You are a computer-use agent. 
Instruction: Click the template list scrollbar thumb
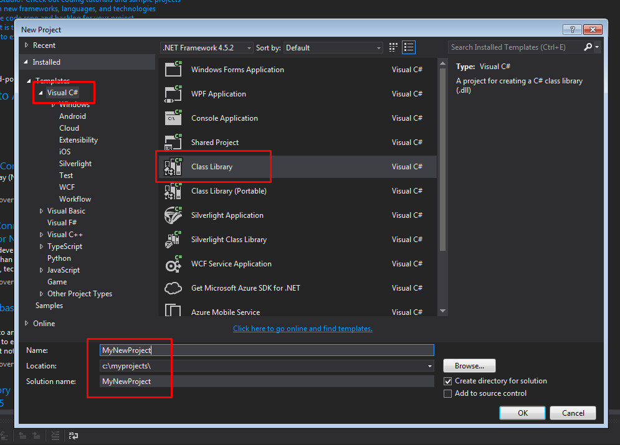442,159
